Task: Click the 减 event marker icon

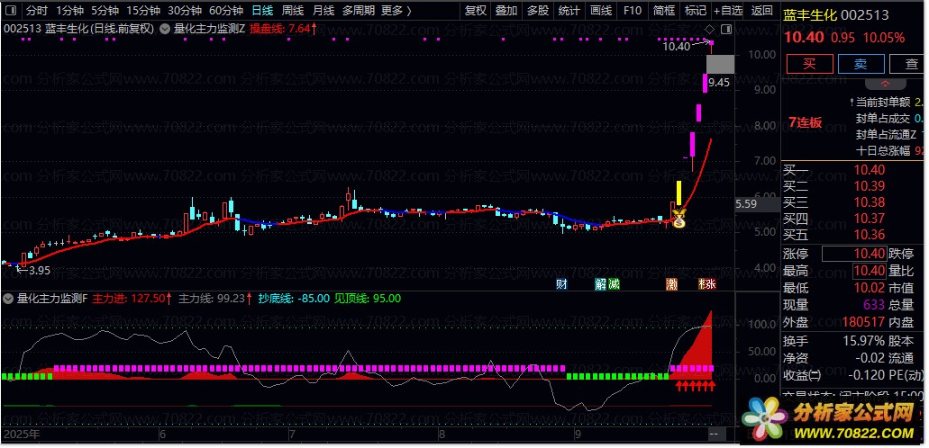Action: 614,284
